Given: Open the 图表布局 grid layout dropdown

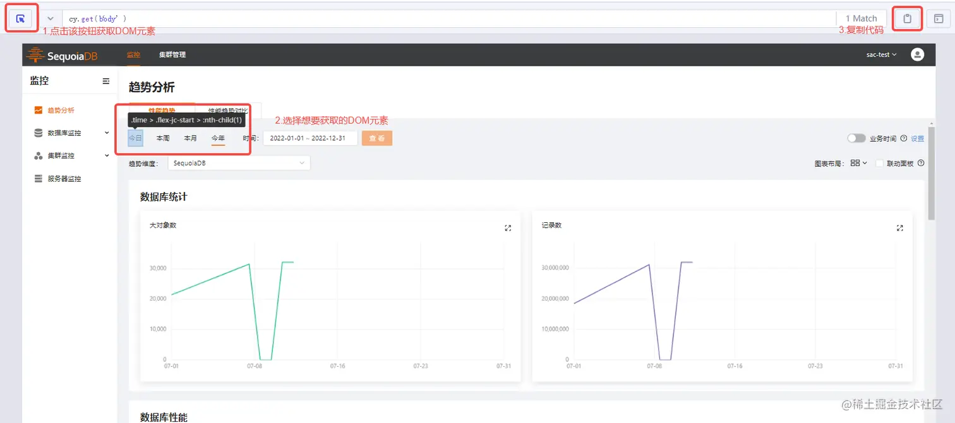Looking at the screenshot, I should (x=858, y=163).
